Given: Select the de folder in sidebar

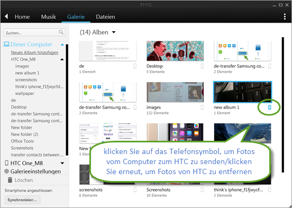Looking at the screenshot, I should coord(13,100).
